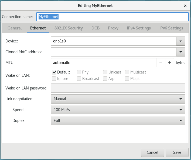Click the MTU minus decrement button
Viewport: 191px width, 160px height.
pyautogui.click(x=161, y=63)
